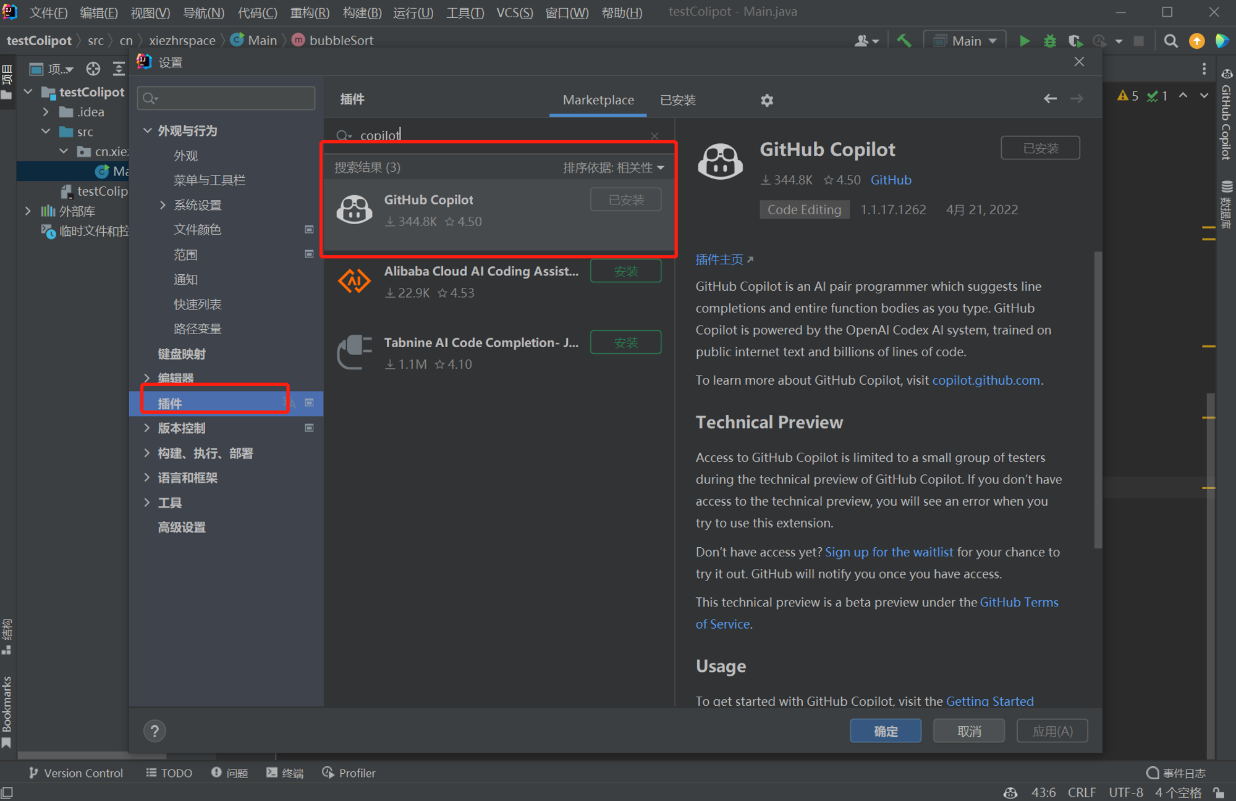Open the 重构(R) menu
This screenshot has height=801, width=1236.
point(310,12)
